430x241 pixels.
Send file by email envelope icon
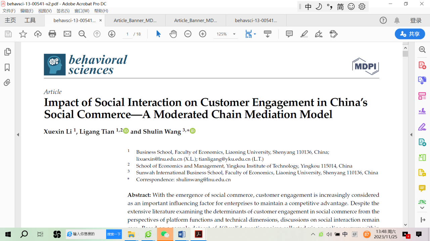(x=68, y=34)
